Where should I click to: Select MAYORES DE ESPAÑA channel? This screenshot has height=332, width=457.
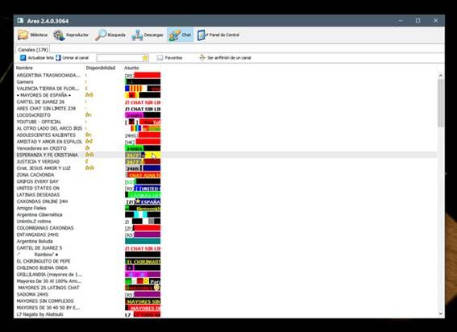44,95
